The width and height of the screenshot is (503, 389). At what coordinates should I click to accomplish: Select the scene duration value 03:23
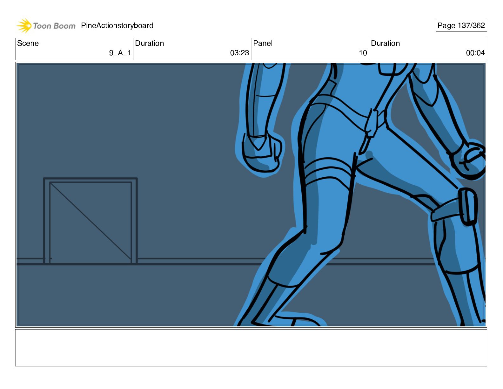(239, 53)
